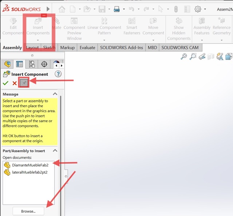This screenshot has width=233, height=216.
Task: Confirm with the green OK checkmark
Action: (6, 83)
